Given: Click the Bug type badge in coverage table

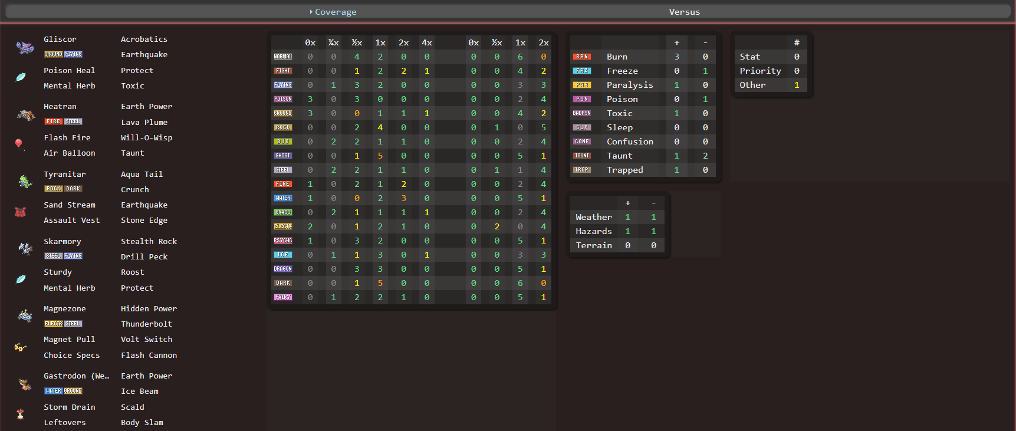Looking at the screenshot, I should click(x=283, y=142).
